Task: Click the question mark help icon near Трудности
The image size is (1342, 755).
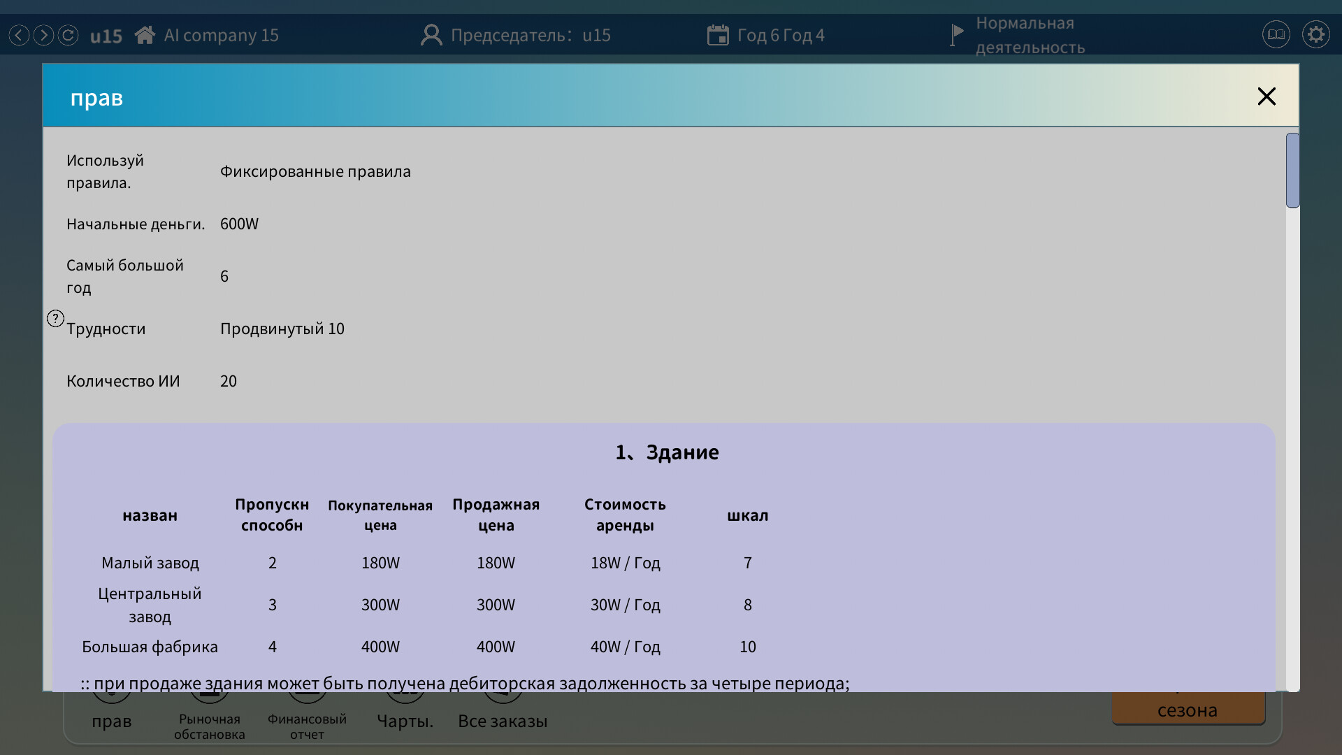Action: point(55,319)
